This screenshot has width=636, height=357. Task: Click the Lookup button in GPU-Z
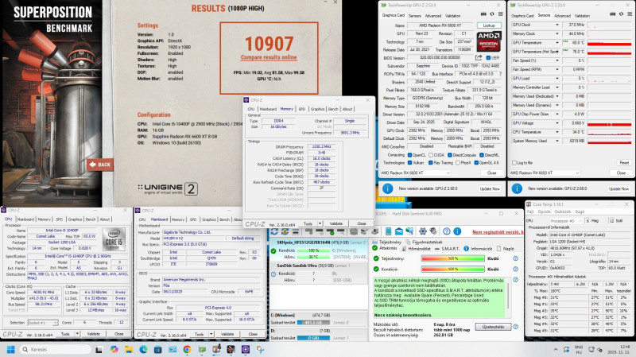pos(489,25)
